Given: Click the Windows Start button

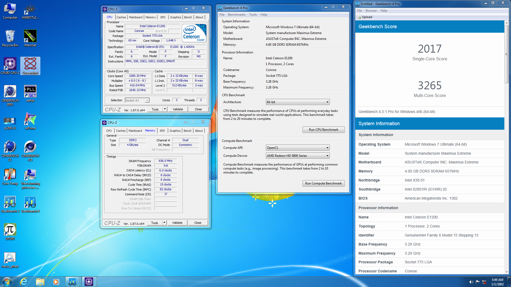Looking at the screenshot, I should coord(7,282).
